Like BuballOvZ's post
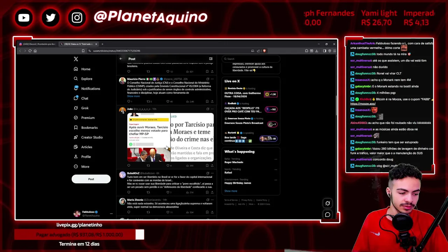This screenshot has height=252, width=448. [x=168, y=192]
